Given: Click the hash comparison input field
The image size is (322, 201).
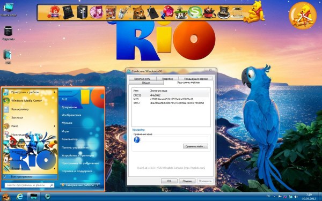Looking at the screenshot, I should [x=175, y=139].
